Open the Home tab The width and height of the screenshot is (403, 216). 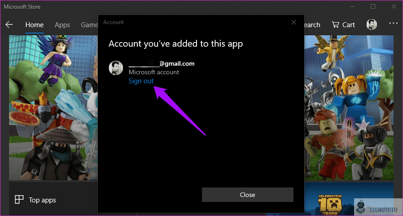coord(34,25)
